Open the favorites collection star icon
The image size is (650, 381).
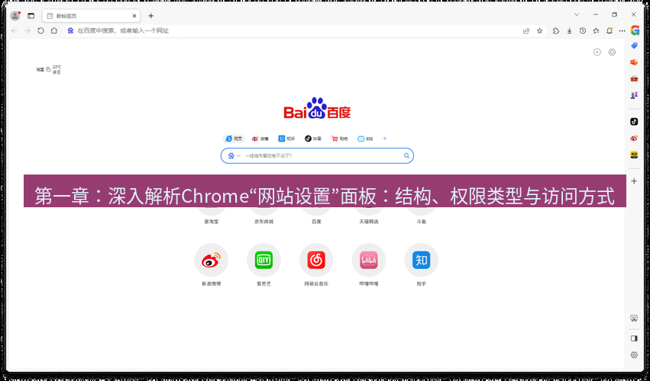596,30
